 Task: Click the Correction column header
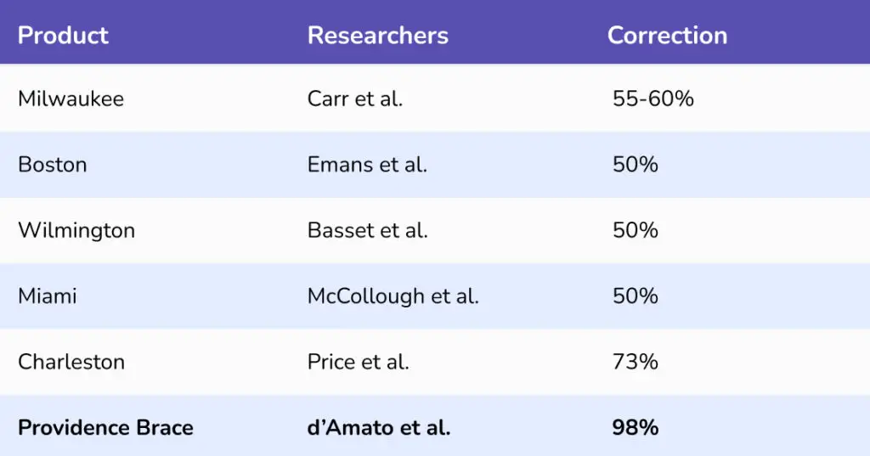click(x=667, y=36)
